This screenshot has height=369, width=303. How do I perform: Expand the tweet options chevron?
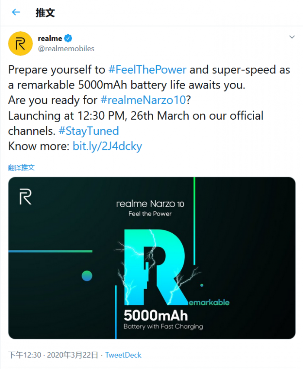click(x=292, y=38)
